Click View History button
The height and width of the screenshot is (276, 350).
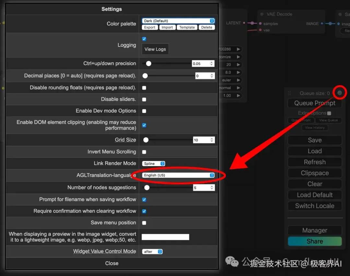coord(315,128)
